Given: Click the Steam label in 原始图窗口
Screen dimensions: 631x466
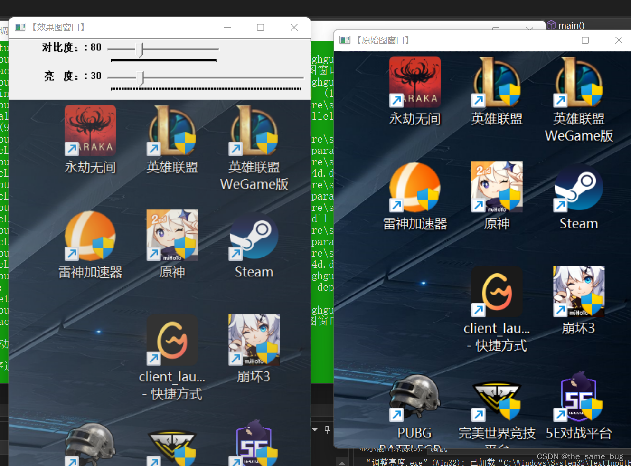Looking at the screenshot, I should [579, 223].
